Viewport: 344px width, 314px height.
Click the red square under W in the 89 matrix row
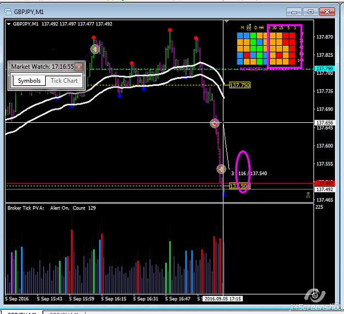pyautogui.click(x=247, y=55)
